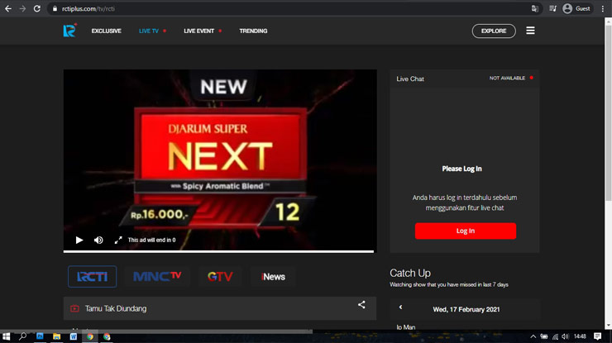Go to previous Catch Up date
The height and width of the screenshot is (343, 612).
coord(400,307)
